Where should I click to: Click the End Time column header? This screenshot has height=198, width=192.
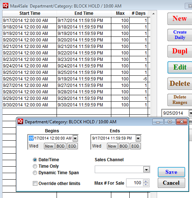coord(84,13)
